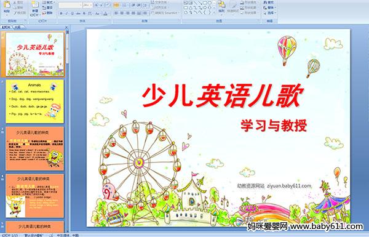Open the Clipboard pane launcher arrow
The image size is (369, 237).
(x=25, y=21)
